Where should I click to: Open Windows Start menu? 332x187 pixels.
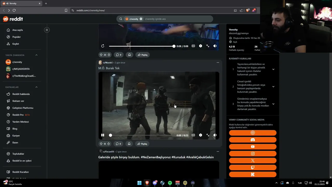[x=139, y=183]
